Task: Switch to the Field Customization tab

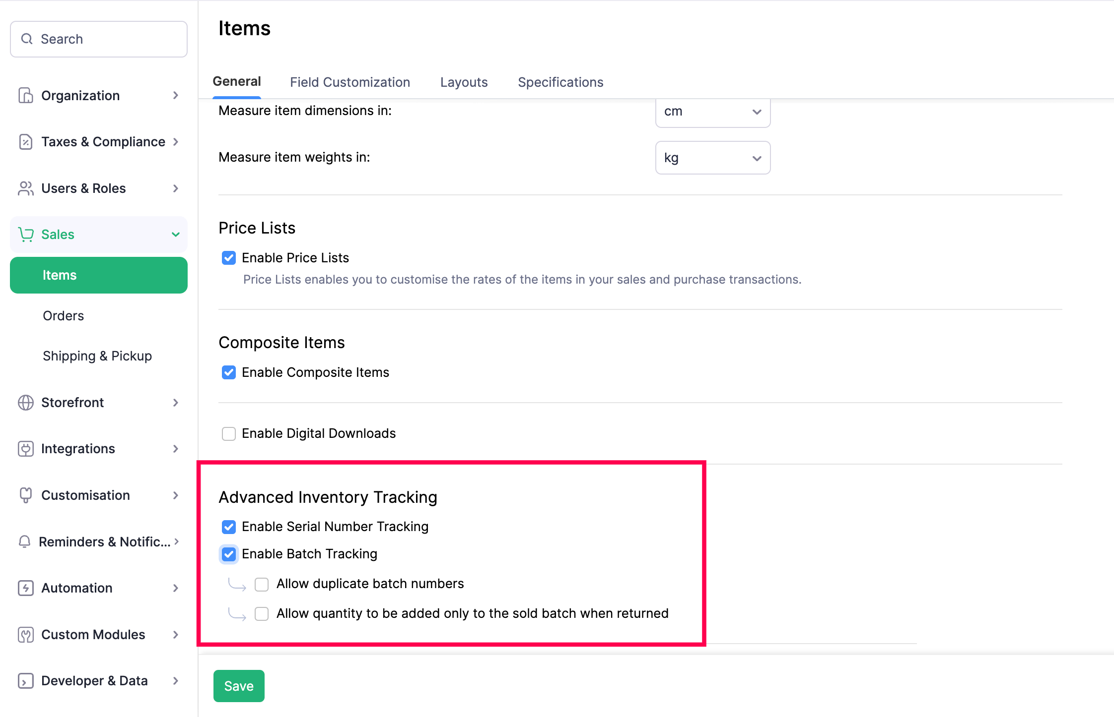Action: (349, 82)
